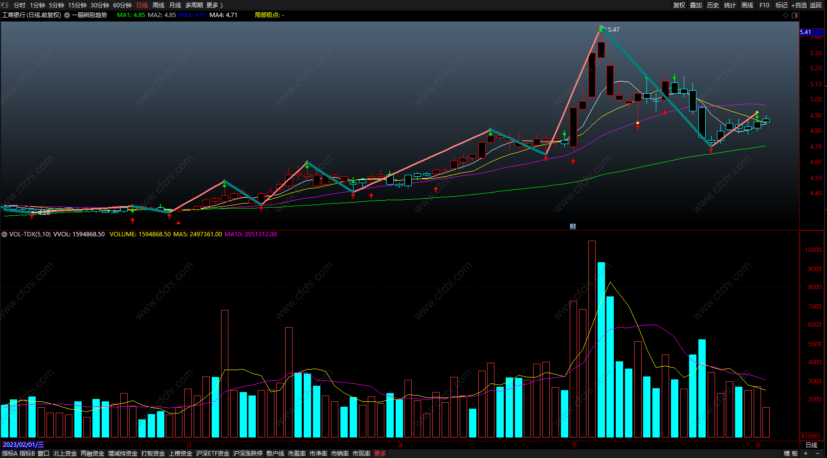Image resolution: width=827 pixels, height=458 pixels.
Task: Open the 模板 template button
Action: pyautogui.click(x=791, y=454)
